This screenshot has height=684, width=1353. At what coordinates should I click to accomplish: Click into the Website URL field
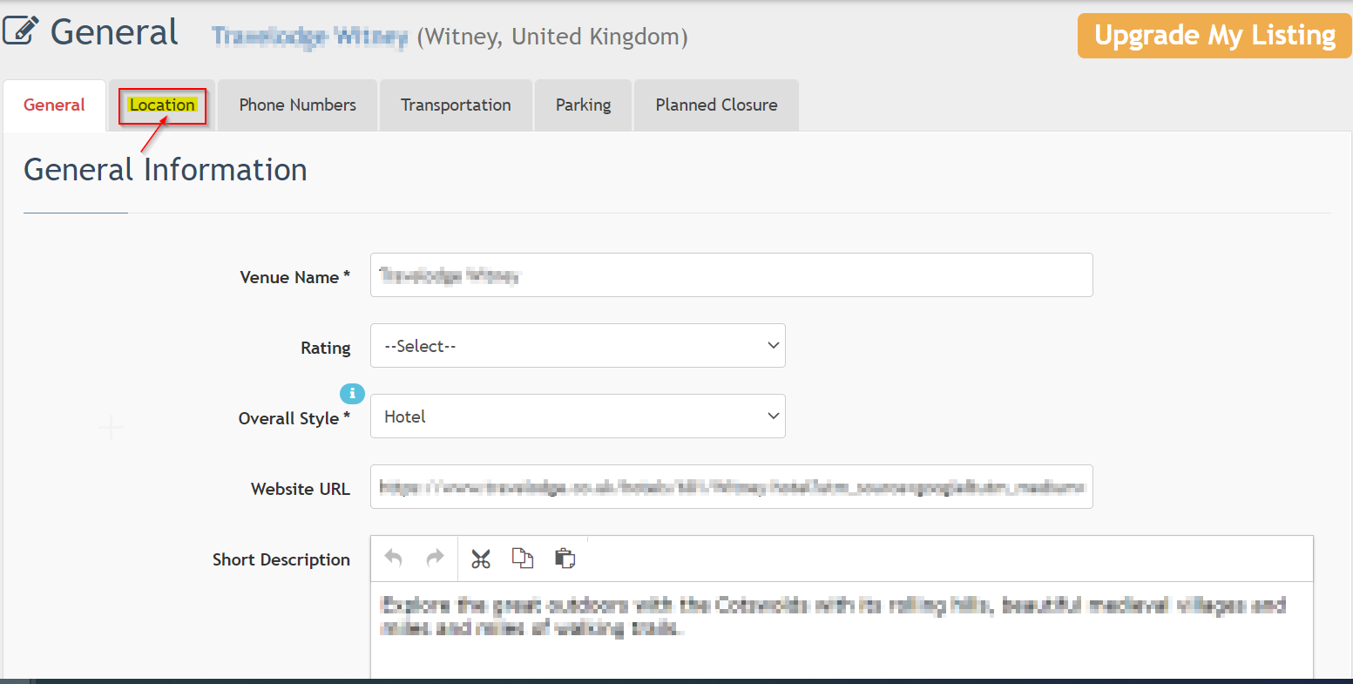732,486
